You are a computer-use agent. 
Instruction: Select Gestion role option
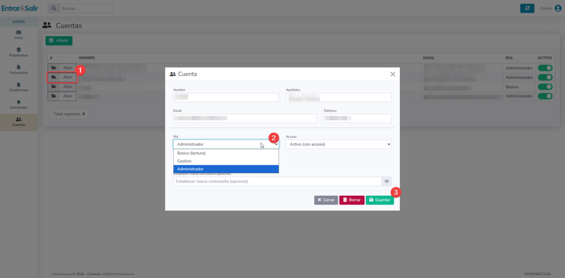point(226,161)
